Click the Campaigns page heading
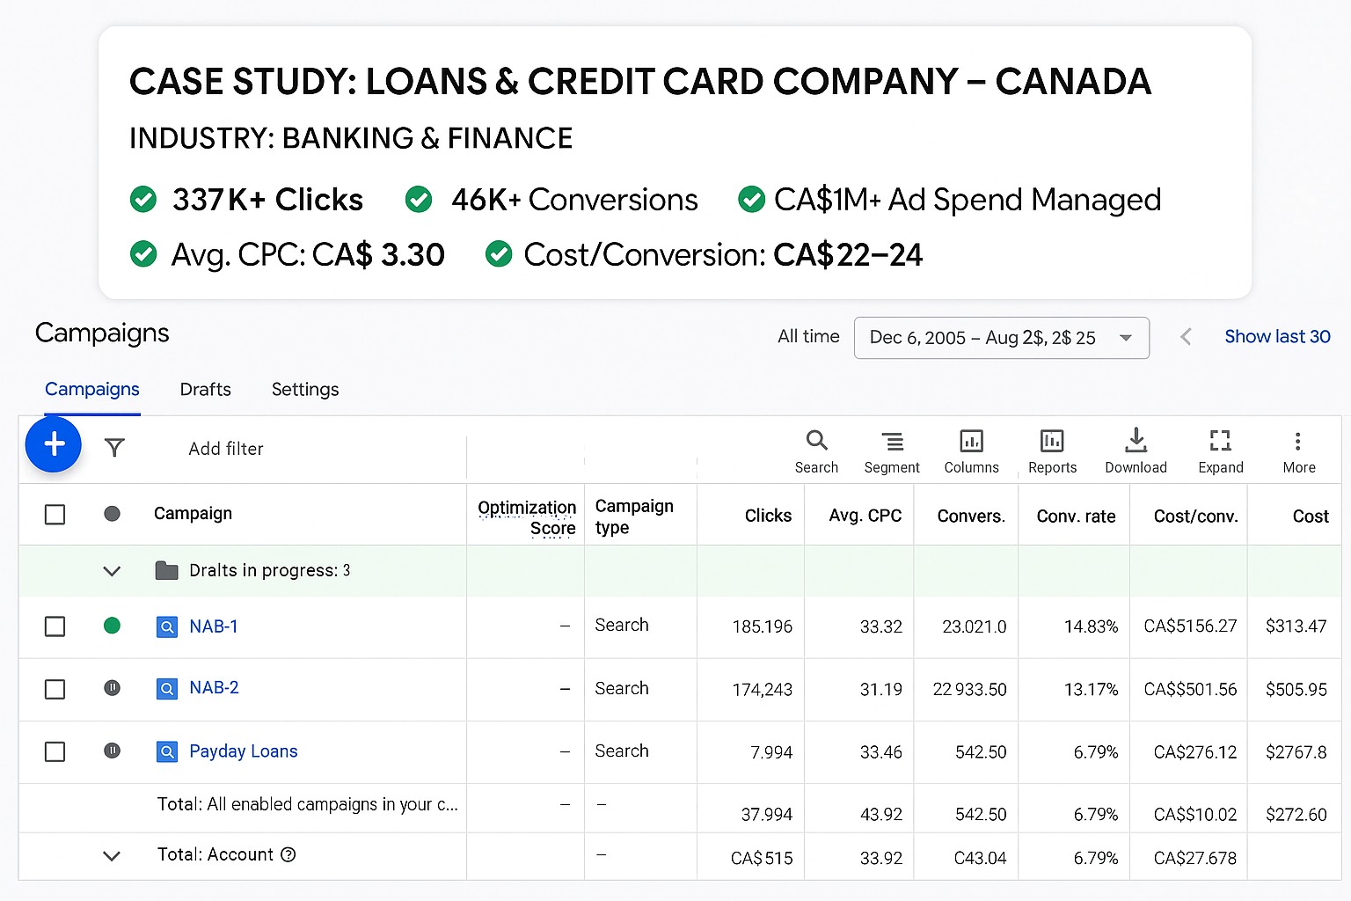The height and width of the screenshot is (901, 1351). click(102, 333)
